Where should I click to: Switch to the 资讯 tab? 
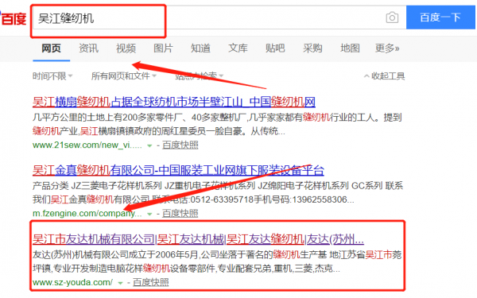coord(88,48)
